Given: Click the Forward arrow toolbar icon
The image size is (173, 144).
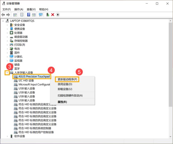Looking at the screenshot, I should [8, 15].
